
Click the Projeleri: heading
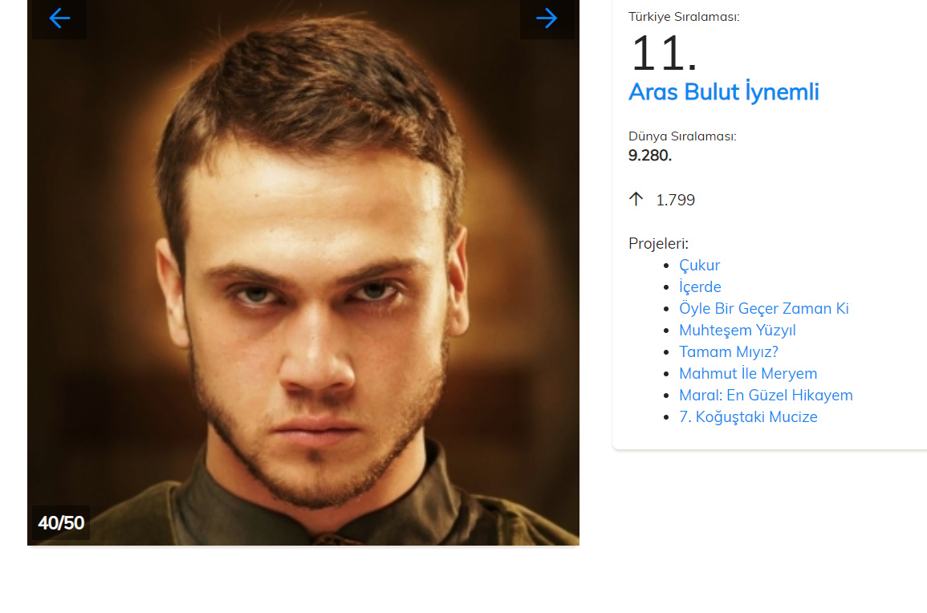tap(658, 244)
